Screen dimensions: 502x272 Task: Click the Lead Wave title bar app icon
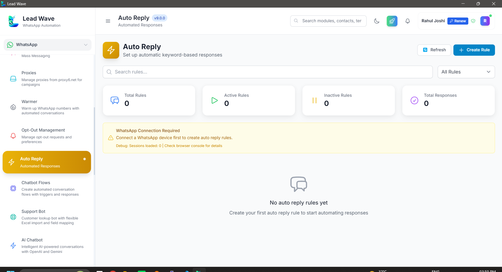coord(3,4)
